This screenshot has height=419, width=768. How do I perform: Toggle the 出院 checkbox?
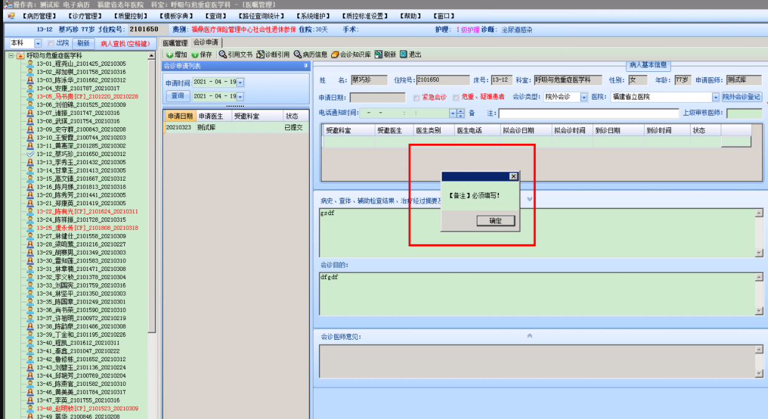pos(51,44)
